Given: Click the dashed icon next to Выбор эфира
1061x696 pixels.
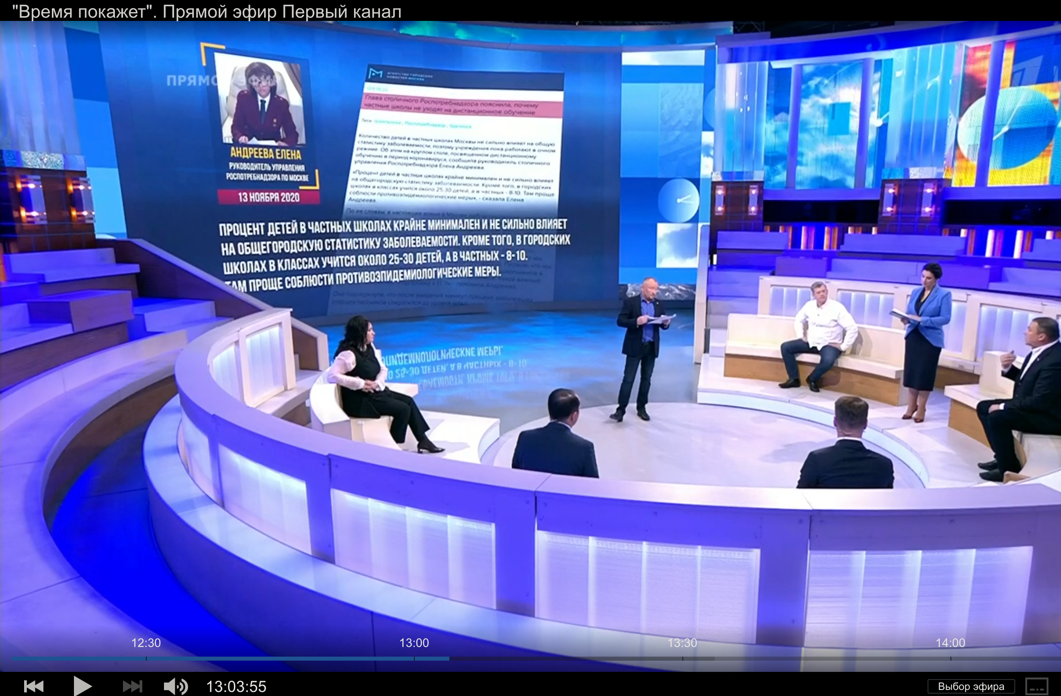Looking at the screenshot, I should (1036, 686).
